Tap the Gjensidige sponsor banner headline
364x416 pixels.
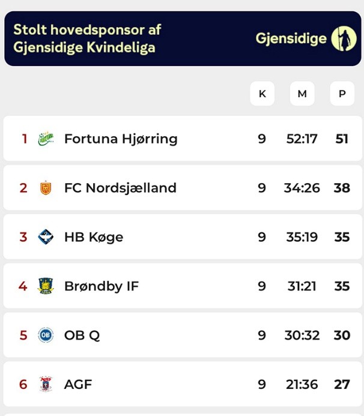(x=88, y=38)
